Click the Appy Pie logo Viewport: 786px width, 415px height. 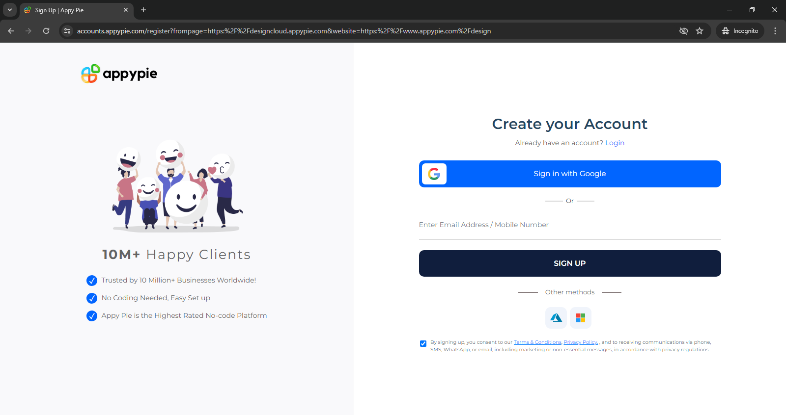pos(119,74)
